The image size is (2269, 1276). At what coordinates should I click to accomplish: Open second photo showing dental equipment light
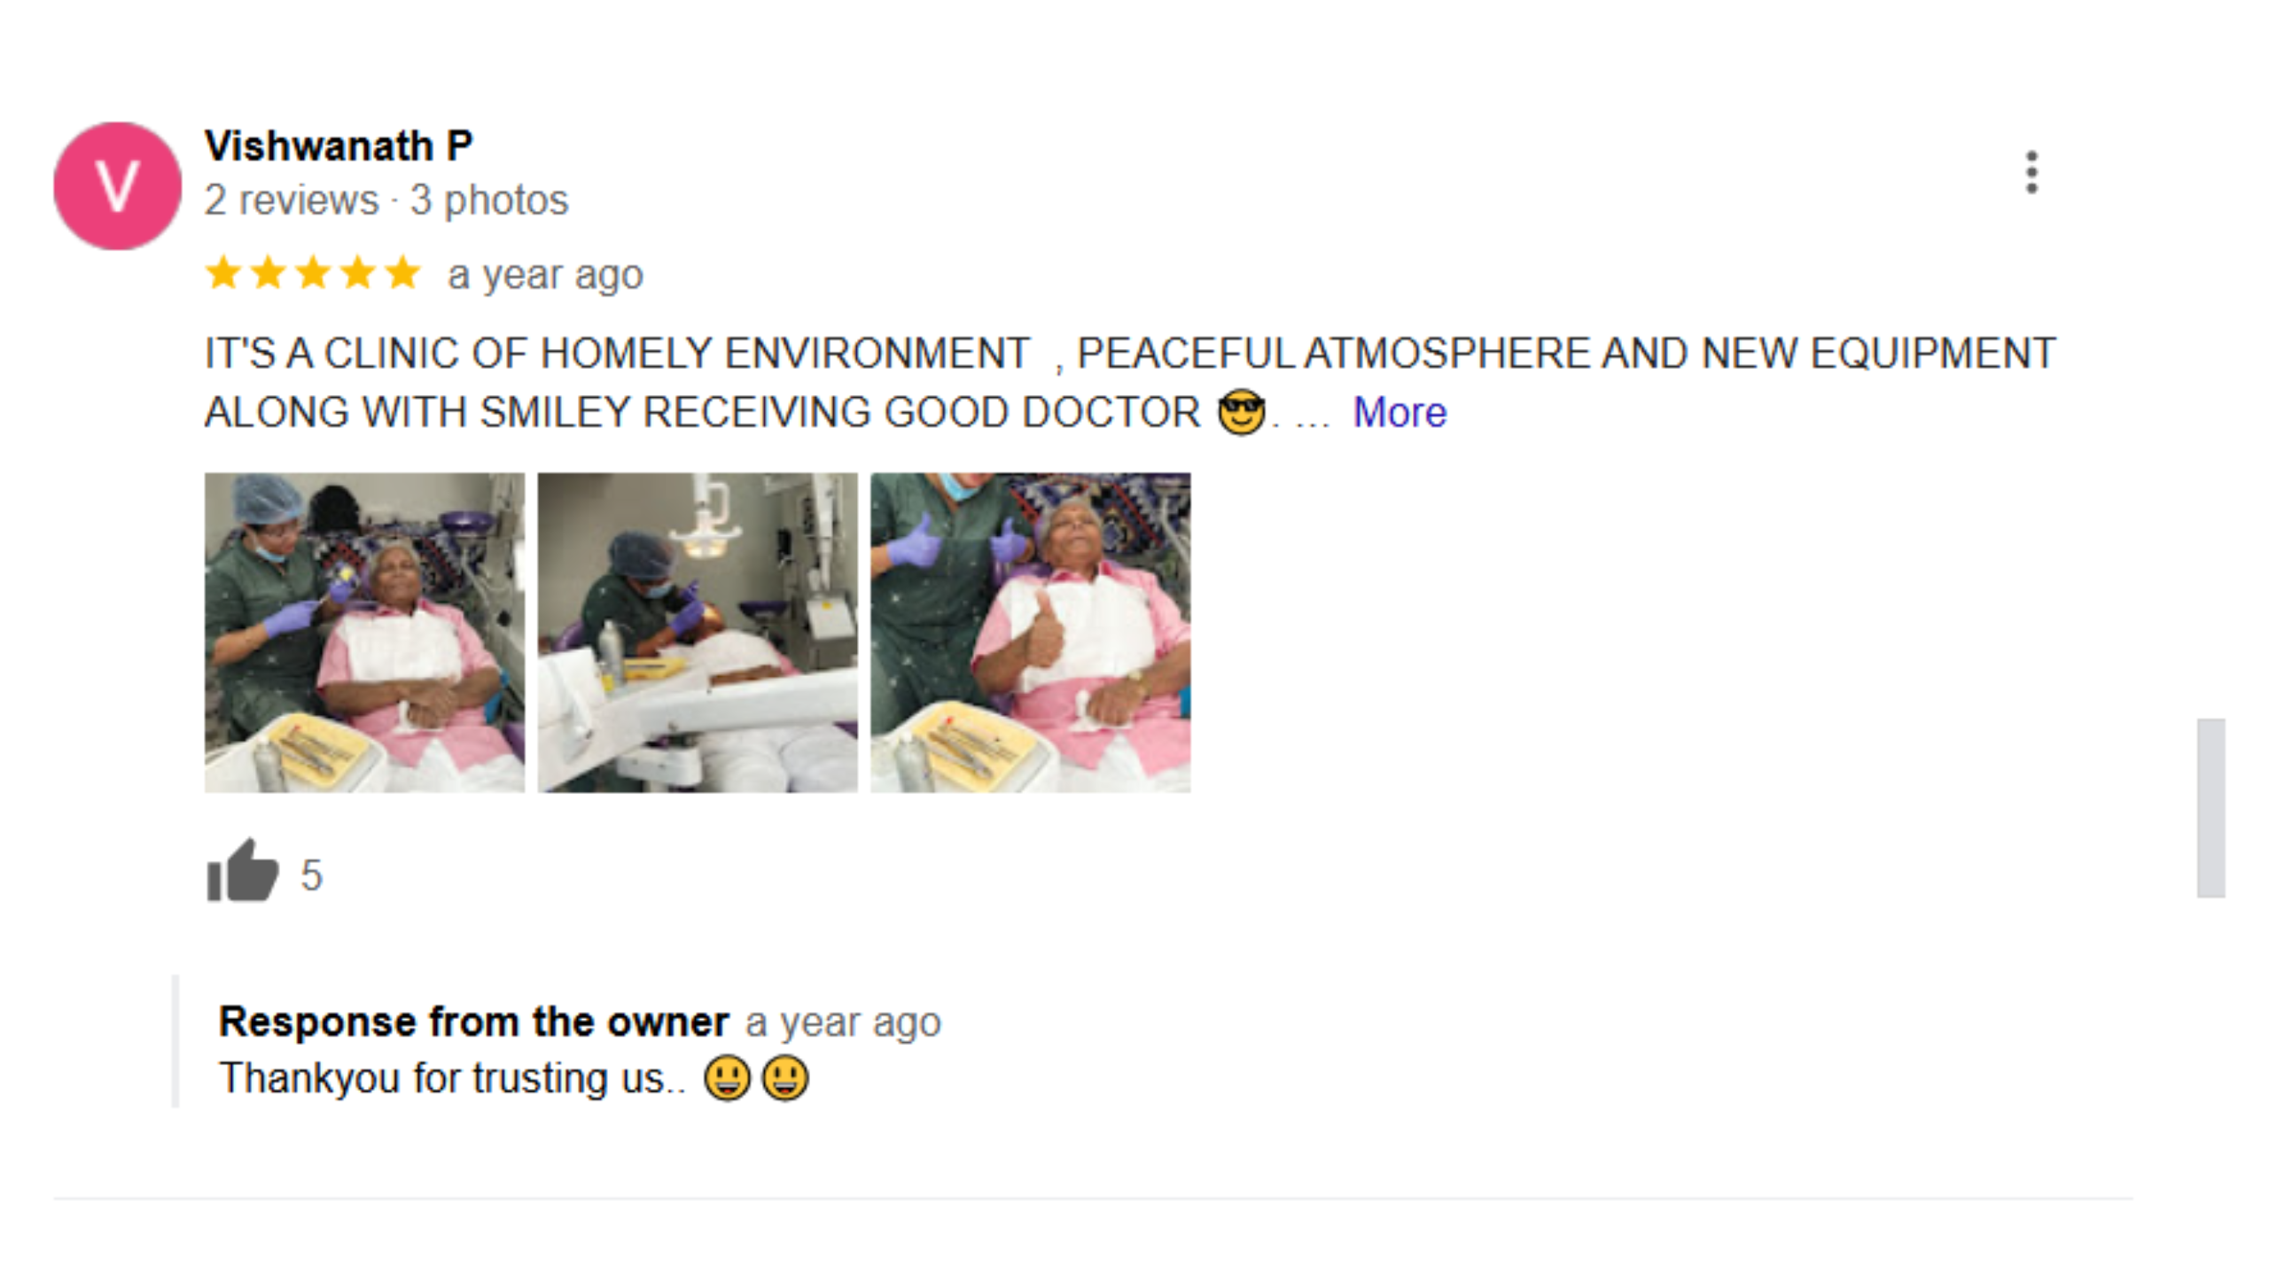point(698,633)
